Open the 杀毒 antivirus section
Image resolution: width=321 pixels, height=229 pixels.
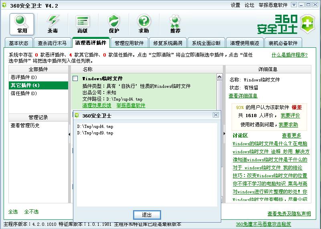point(52,24)
